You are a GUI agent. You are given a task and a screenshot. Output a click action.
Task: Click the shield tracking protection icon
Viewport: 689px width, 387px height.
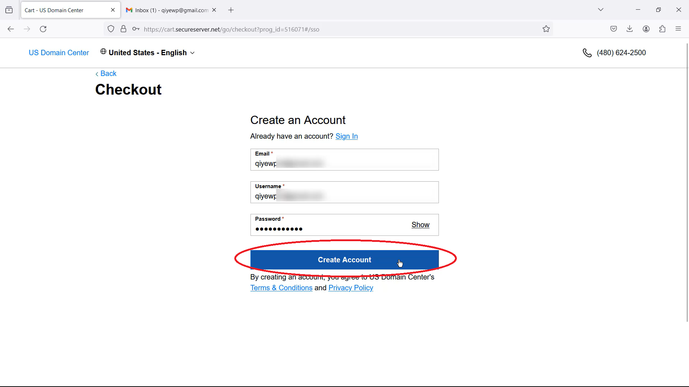(x=111, y=29)
